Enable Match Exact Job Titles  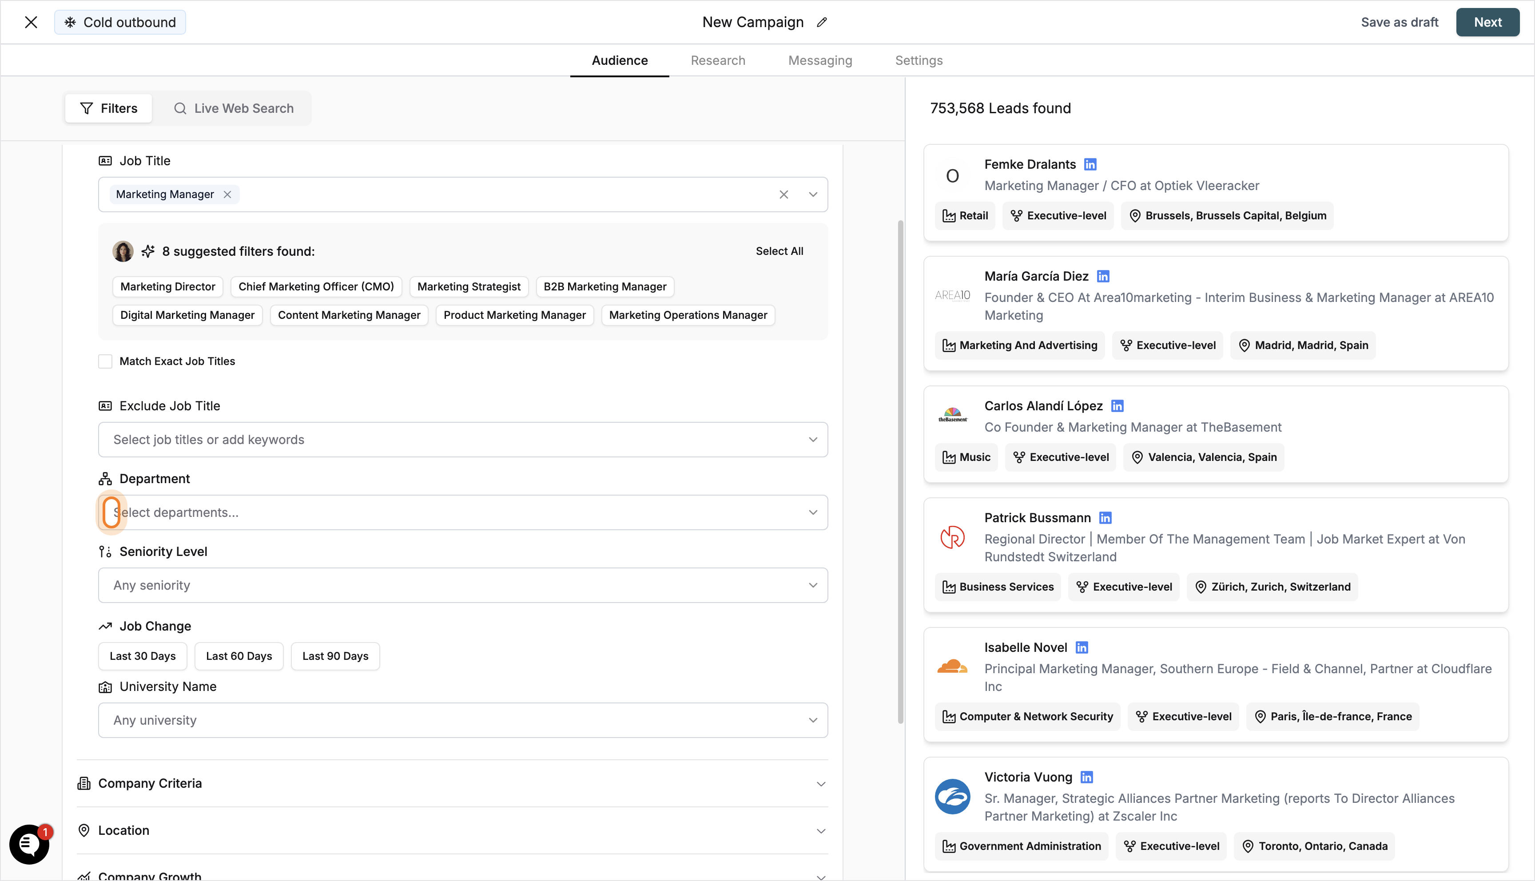click(x=105, y=361)
